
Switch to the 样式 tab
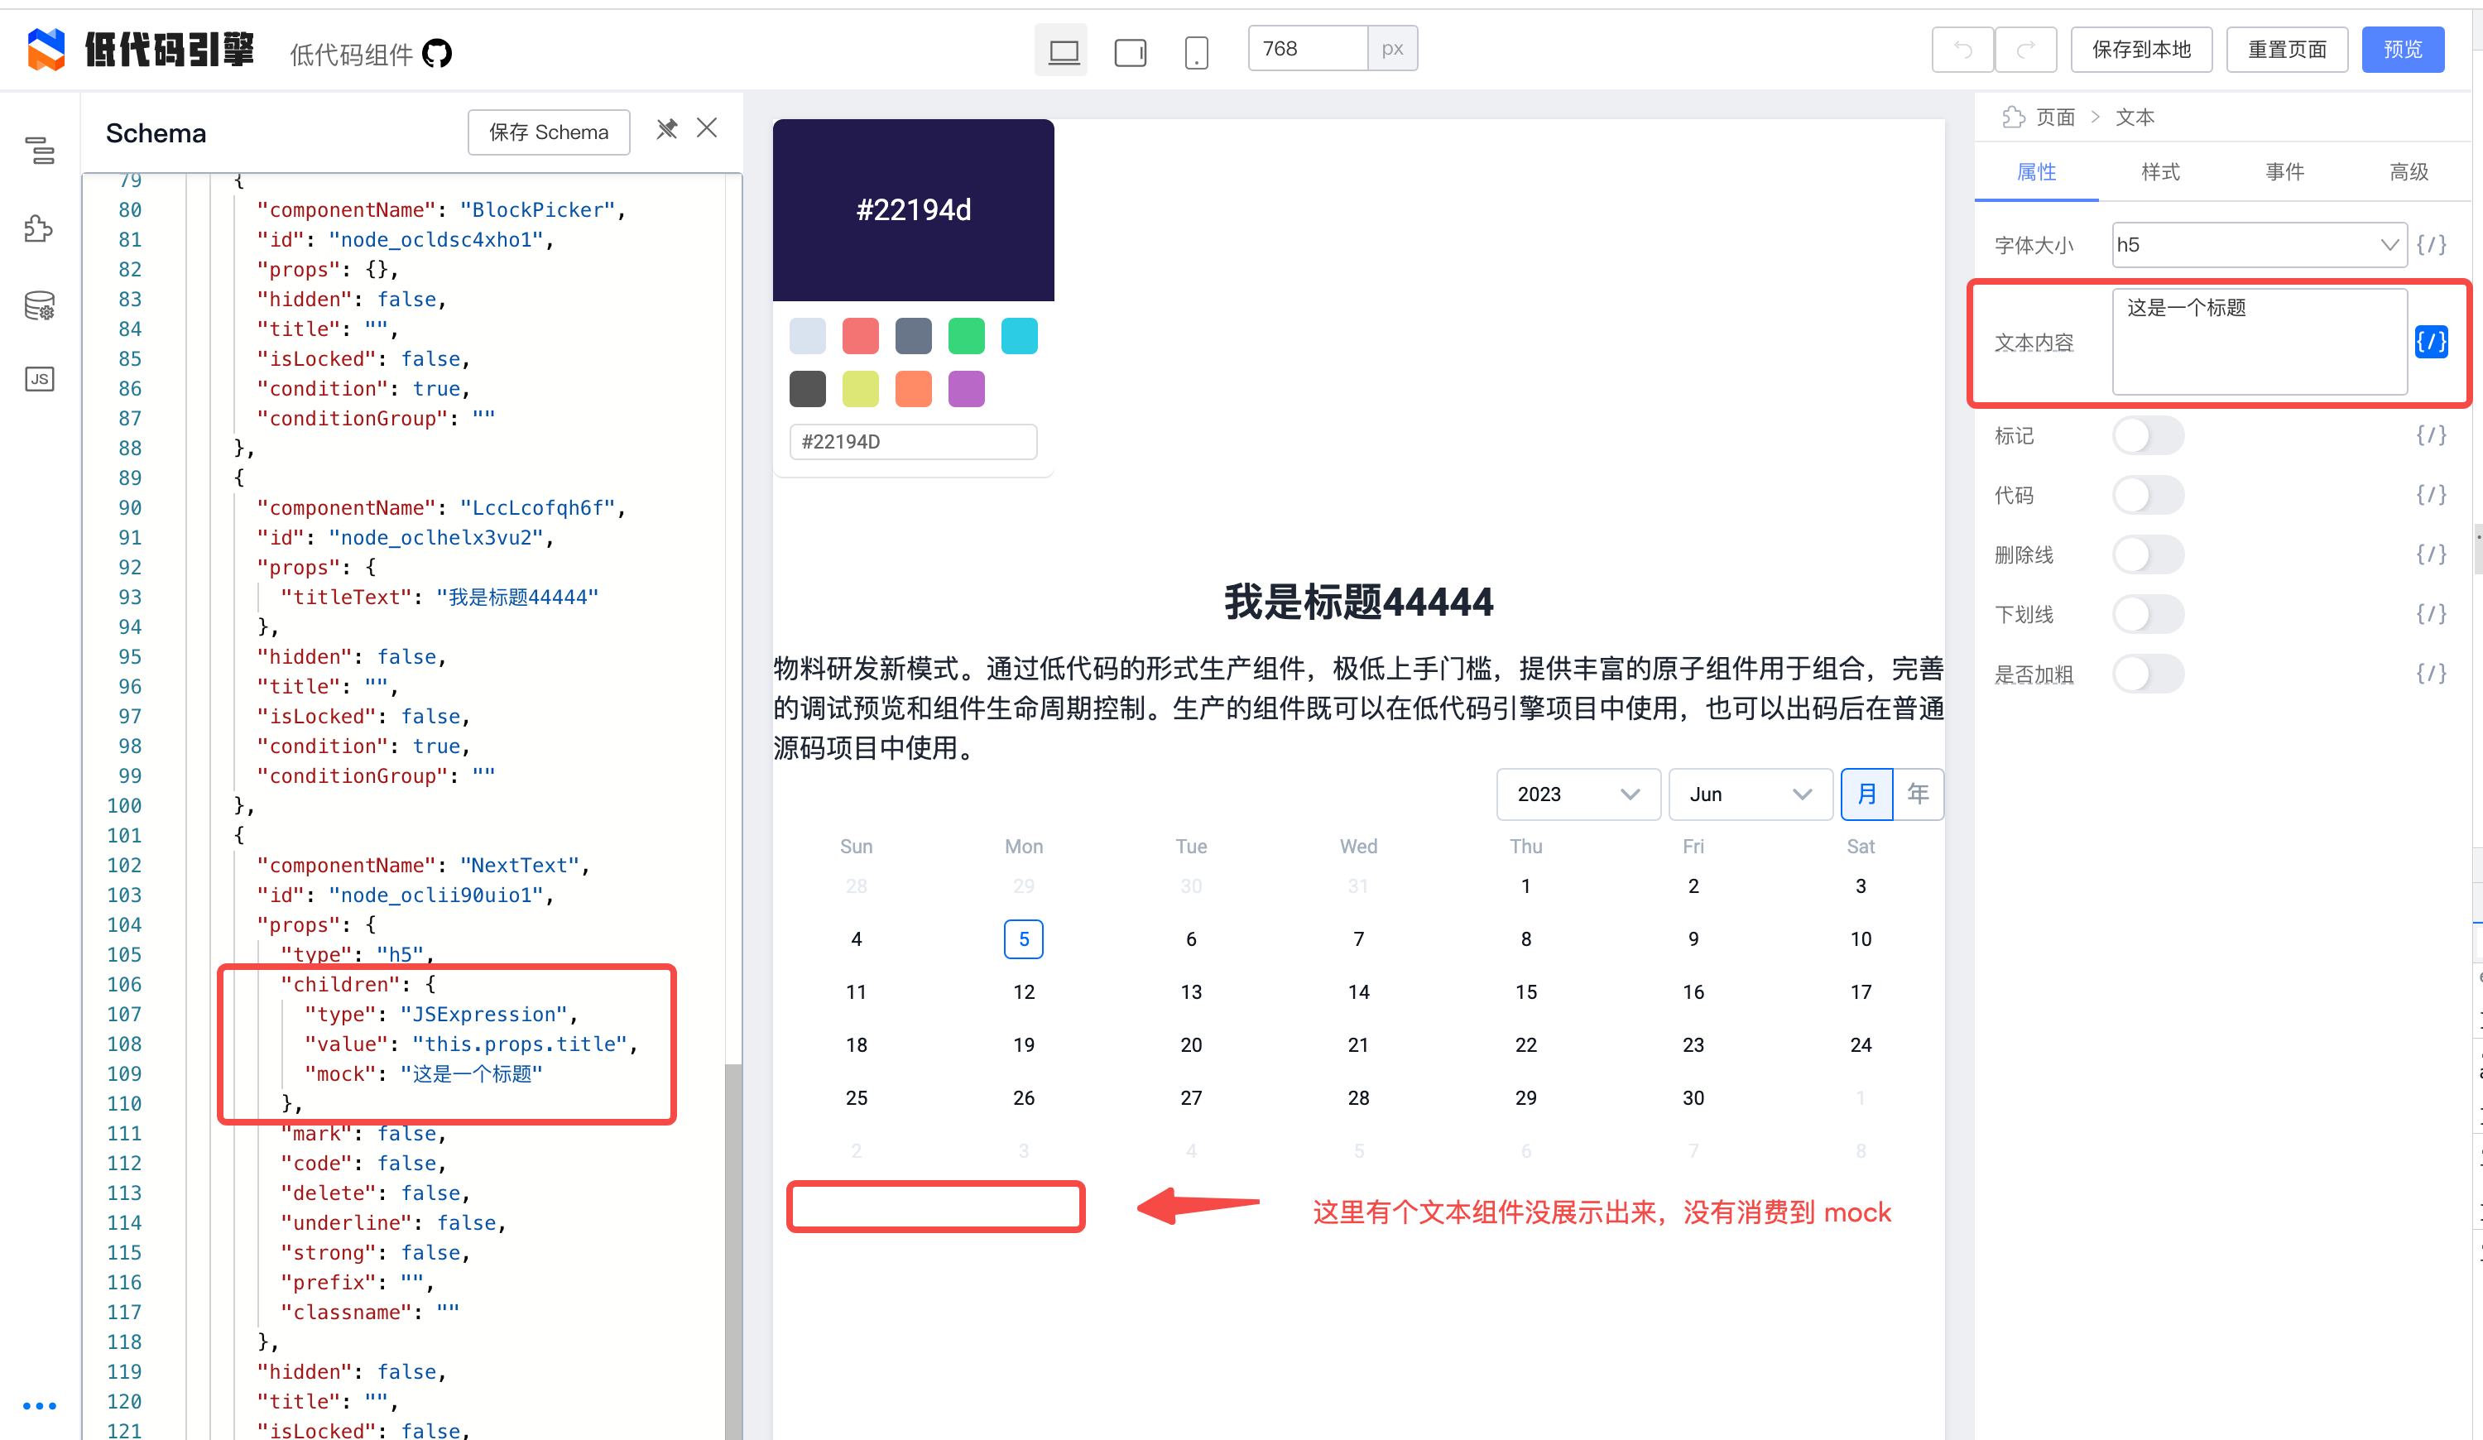point(2160,171)
